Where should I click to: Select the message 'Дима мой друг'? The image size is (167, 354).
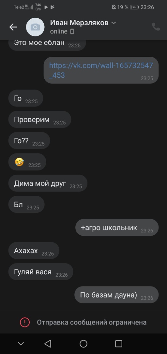click(x=48, y=183)
